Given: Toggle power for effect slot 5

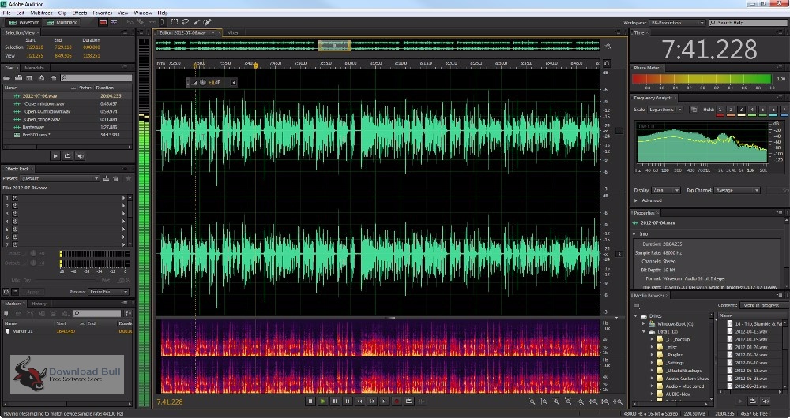Looking at the screenshot, I should (15, 230).
